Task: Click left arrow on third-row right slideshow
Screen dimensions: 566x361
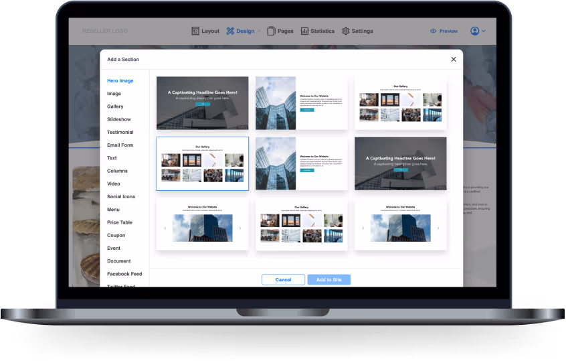Action: point(363,228)
